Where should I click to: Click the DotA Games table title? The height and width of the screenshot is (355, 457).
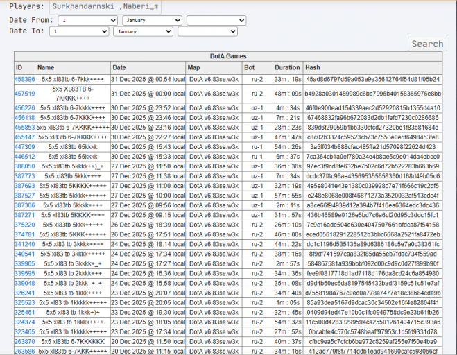click(x=228, y=56)
